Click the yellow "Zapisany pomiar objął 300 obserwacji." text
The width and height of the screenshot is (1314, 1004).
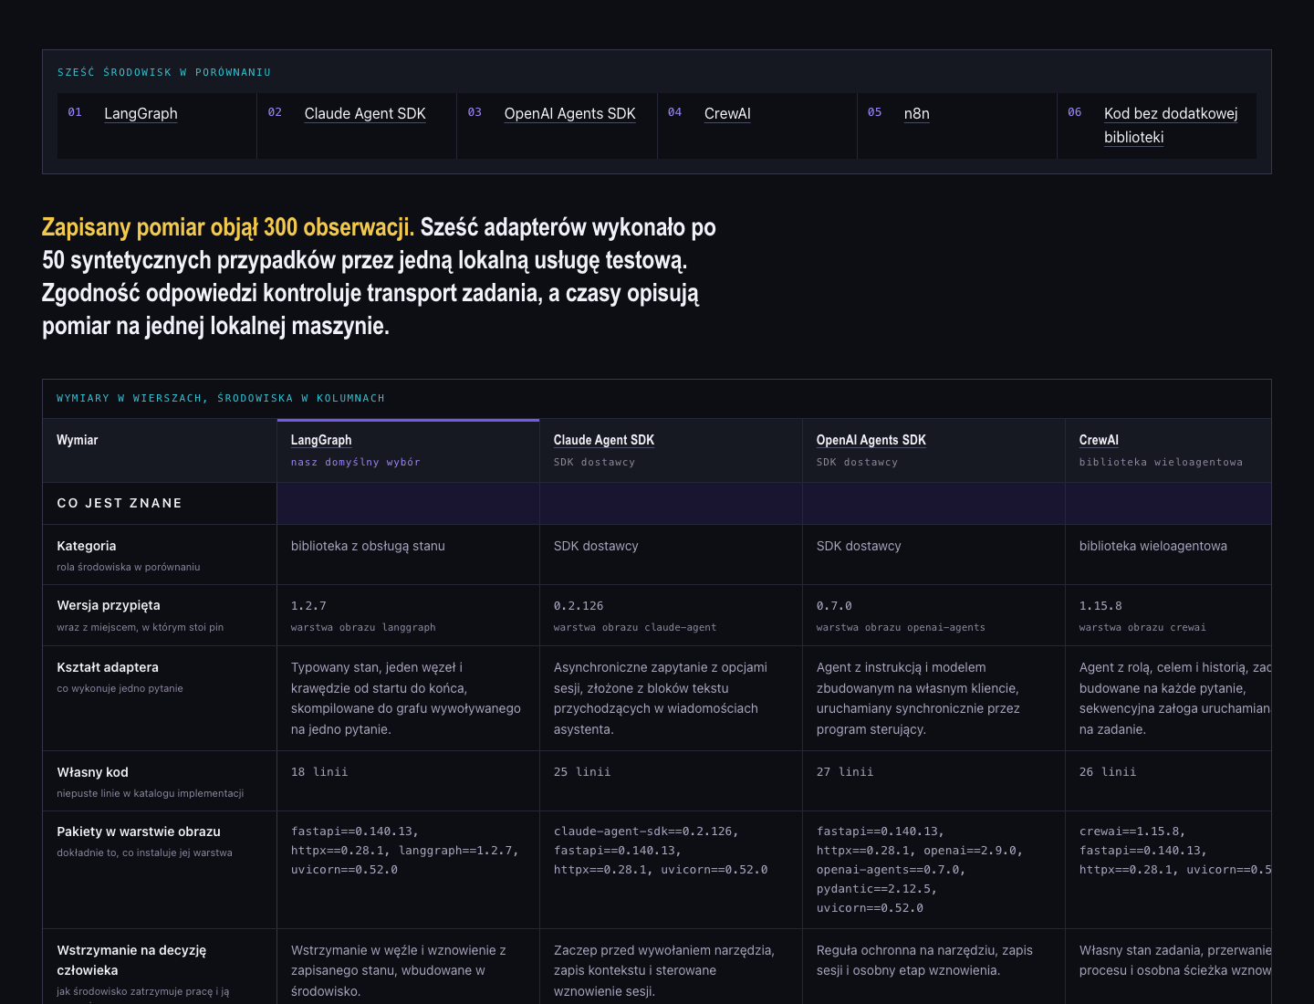tap(228, 227)
